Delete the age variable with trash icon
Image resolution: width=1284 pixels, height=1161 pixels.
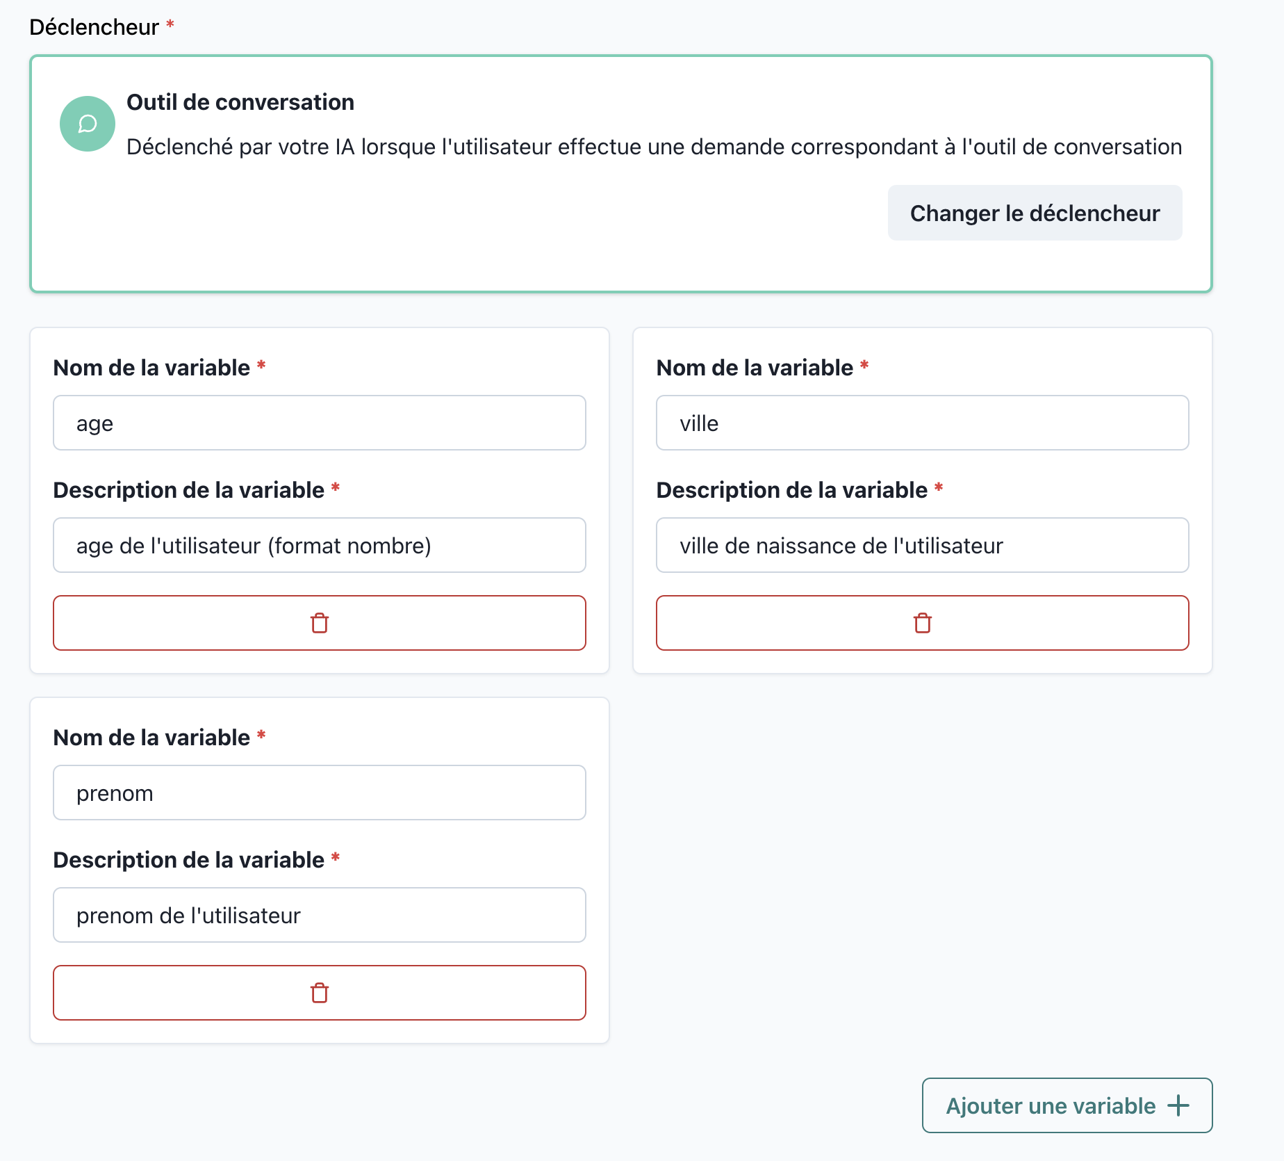tap(320, 623)
